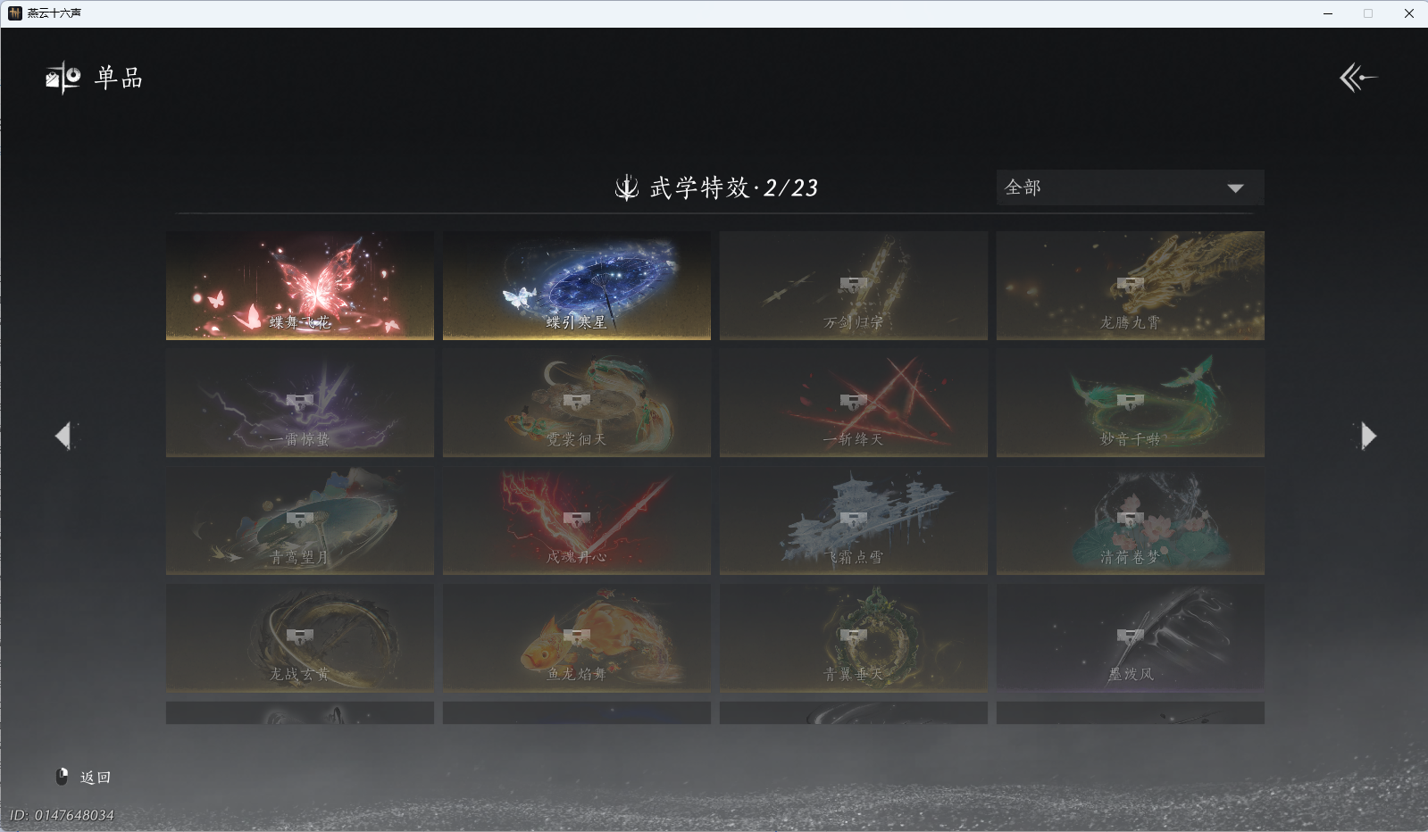Choose the 一斩绛天 red slash effect
Viewport: 1428px width, 832px height.
coord(854,403)
